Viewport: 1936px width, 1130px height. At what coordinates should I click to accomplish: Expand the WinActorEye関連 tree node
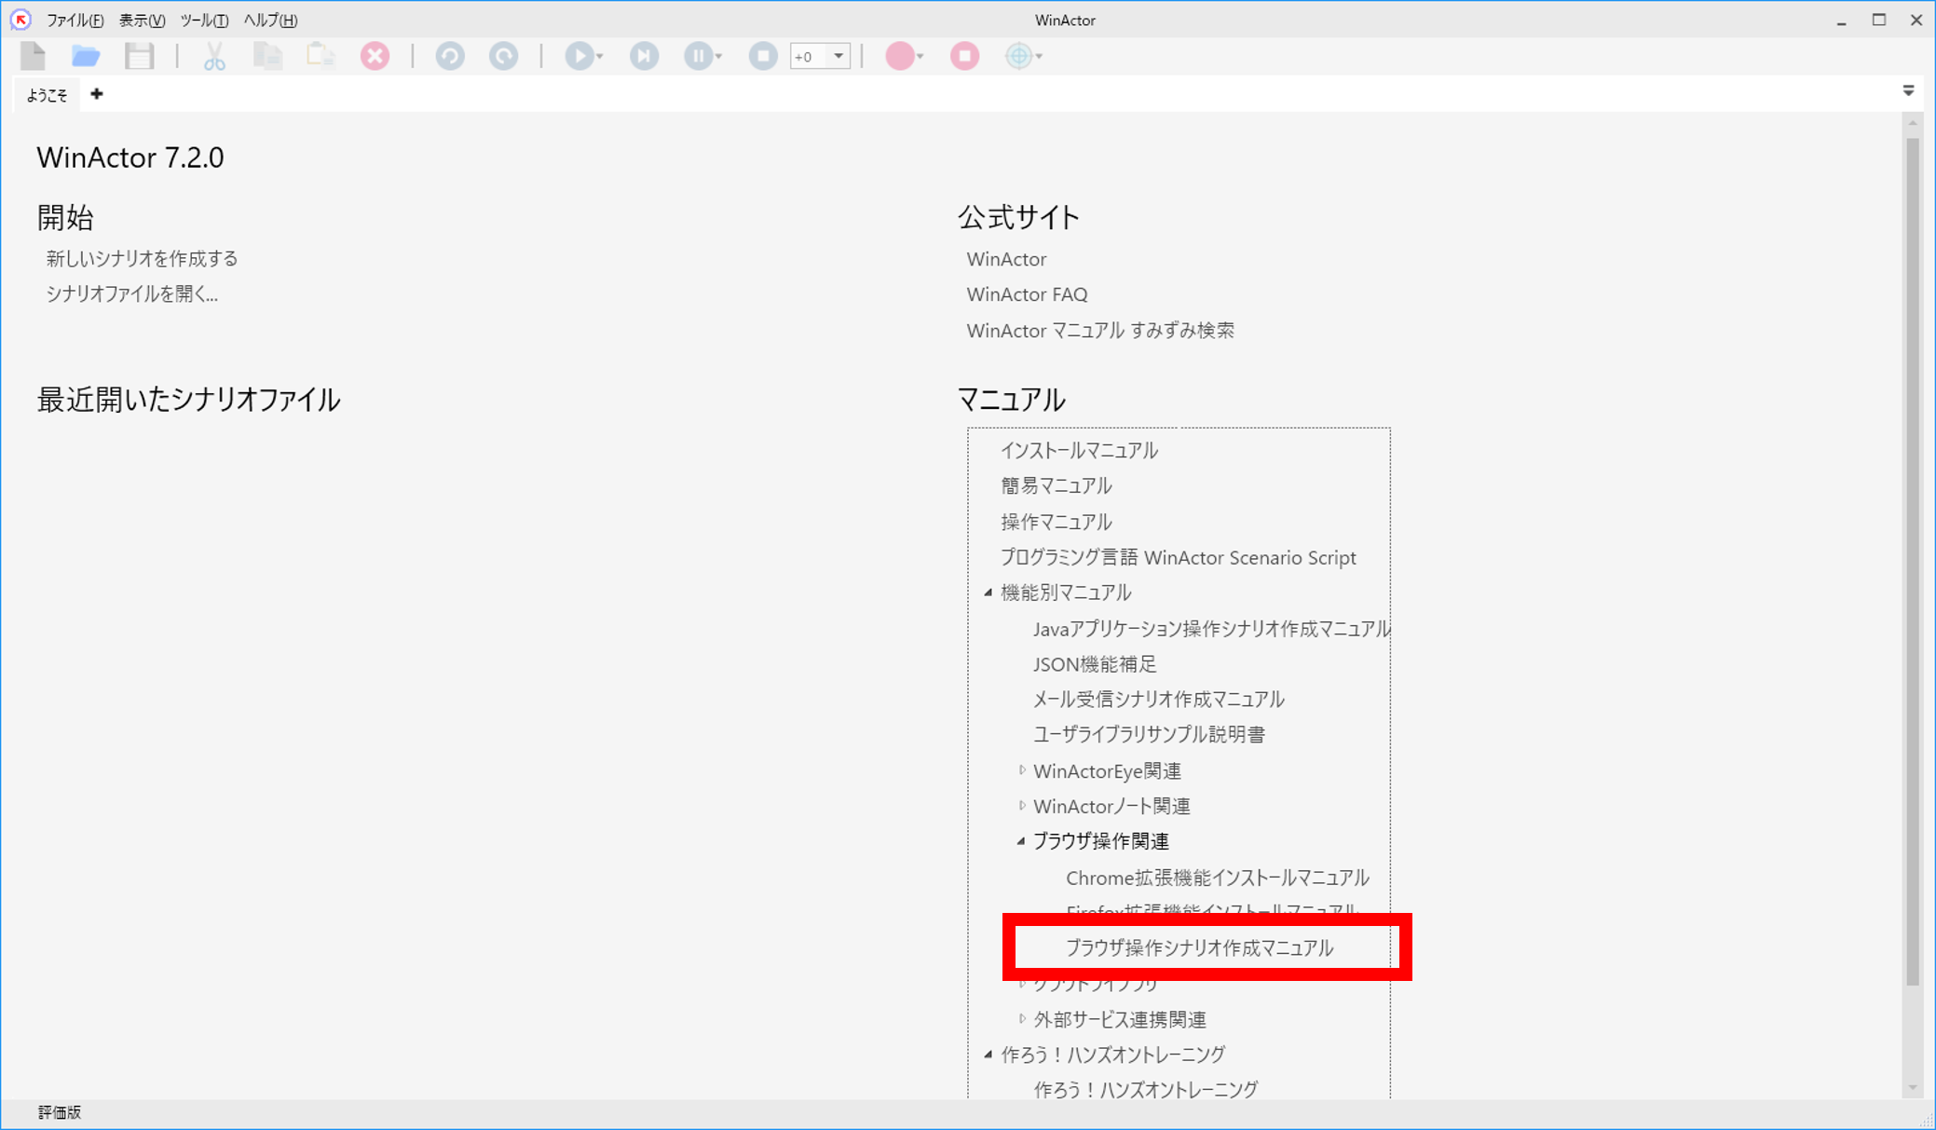point(1022,770)
